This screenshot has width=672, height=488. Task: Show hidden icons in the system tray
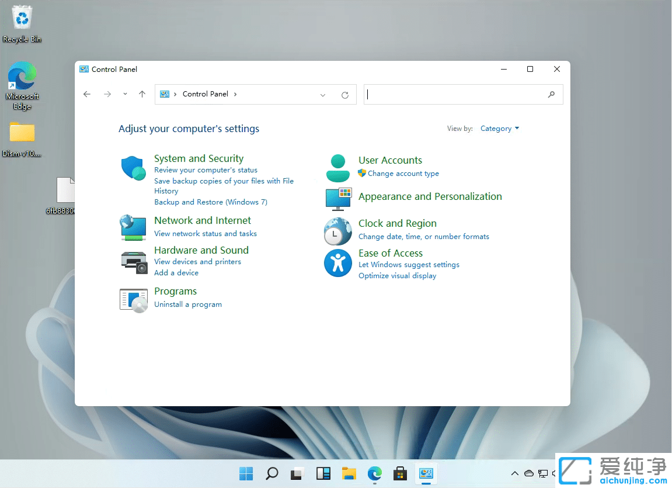point(514,474)
